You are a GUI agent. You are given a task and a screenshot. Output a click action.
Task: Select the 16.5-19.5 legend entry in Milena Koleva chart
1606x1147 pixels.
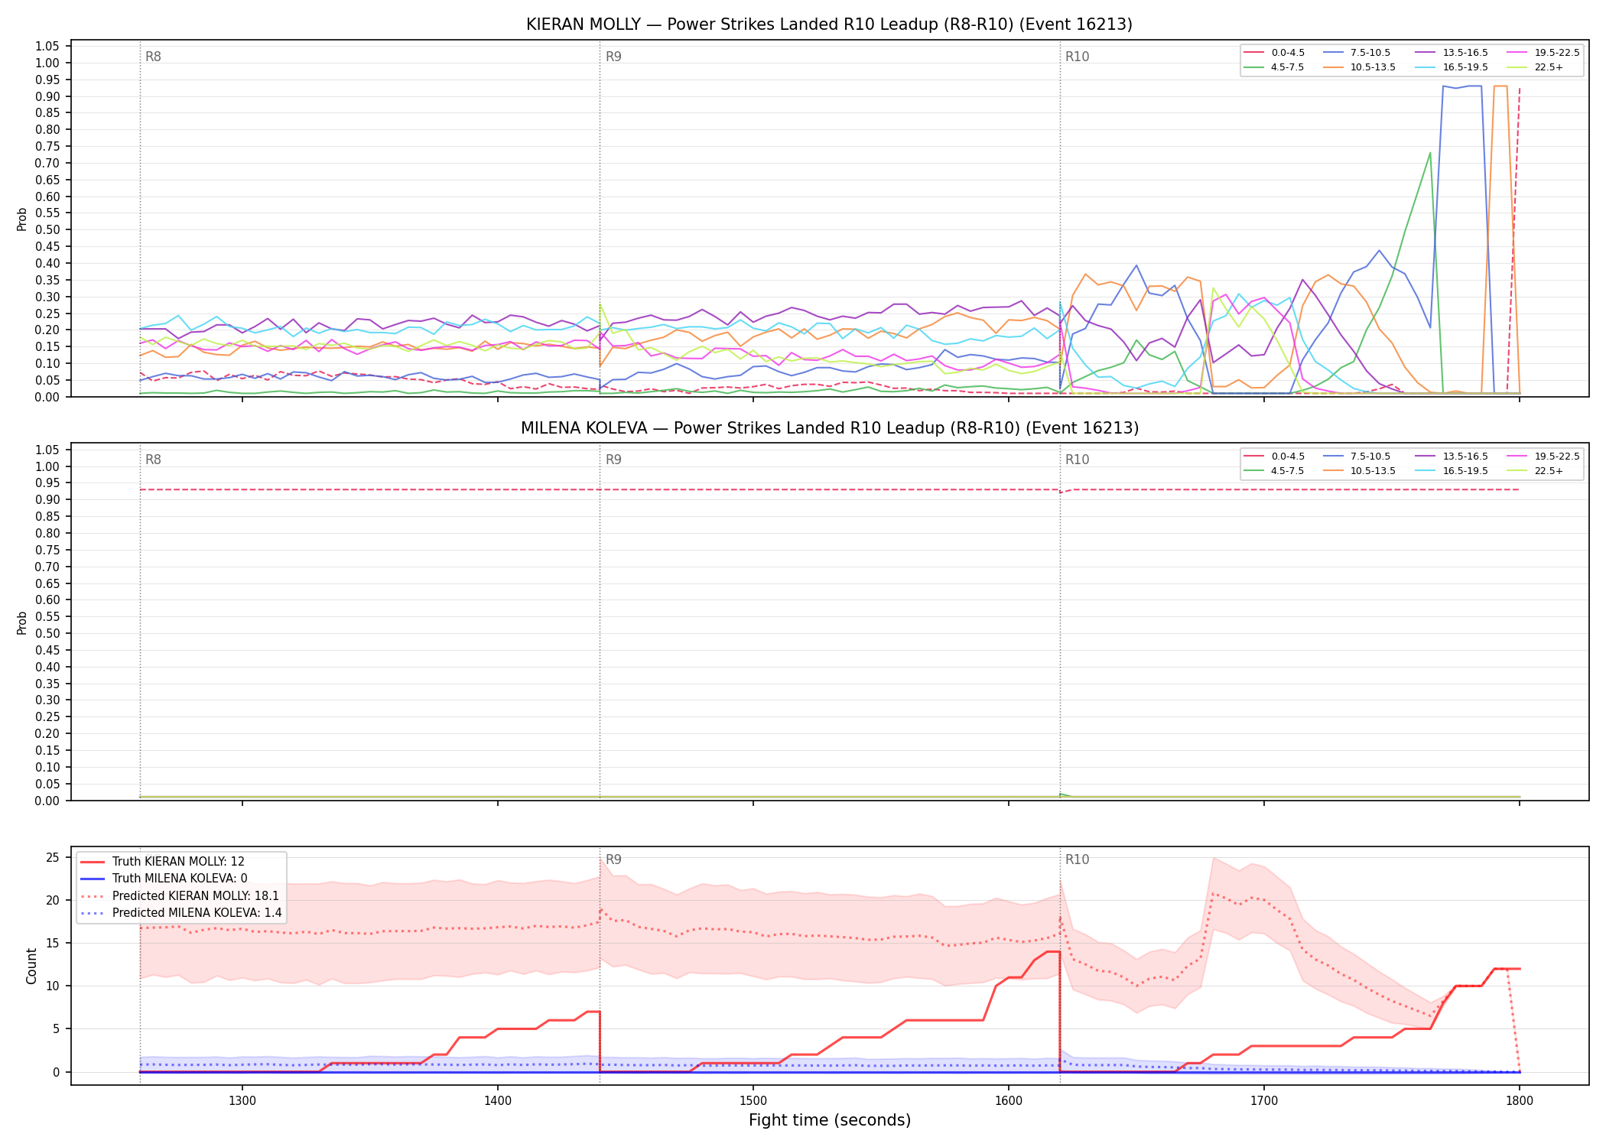click(x=1452, y=471)
